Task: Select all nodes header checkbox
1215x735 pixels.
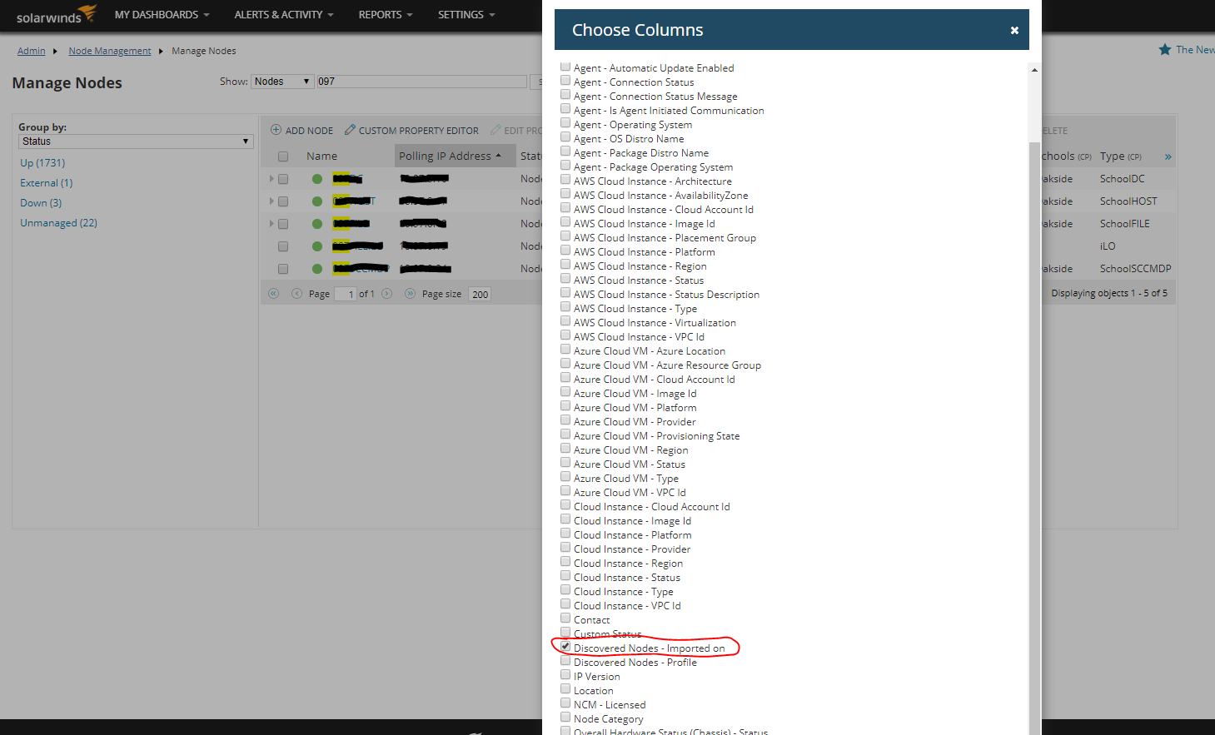Action: click(x=283, y=156)
